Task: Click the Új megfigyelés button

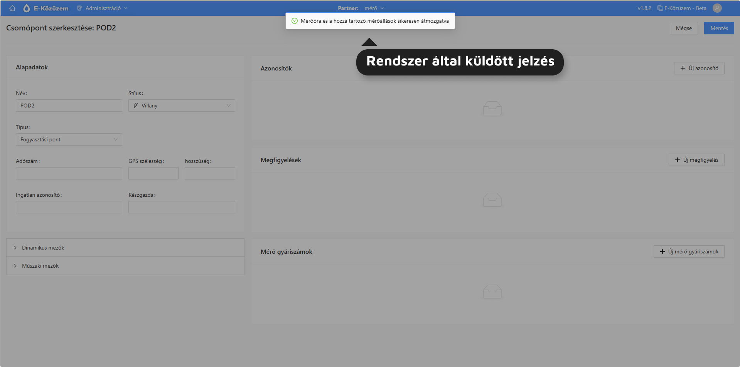Action: (x=696, y=160)
